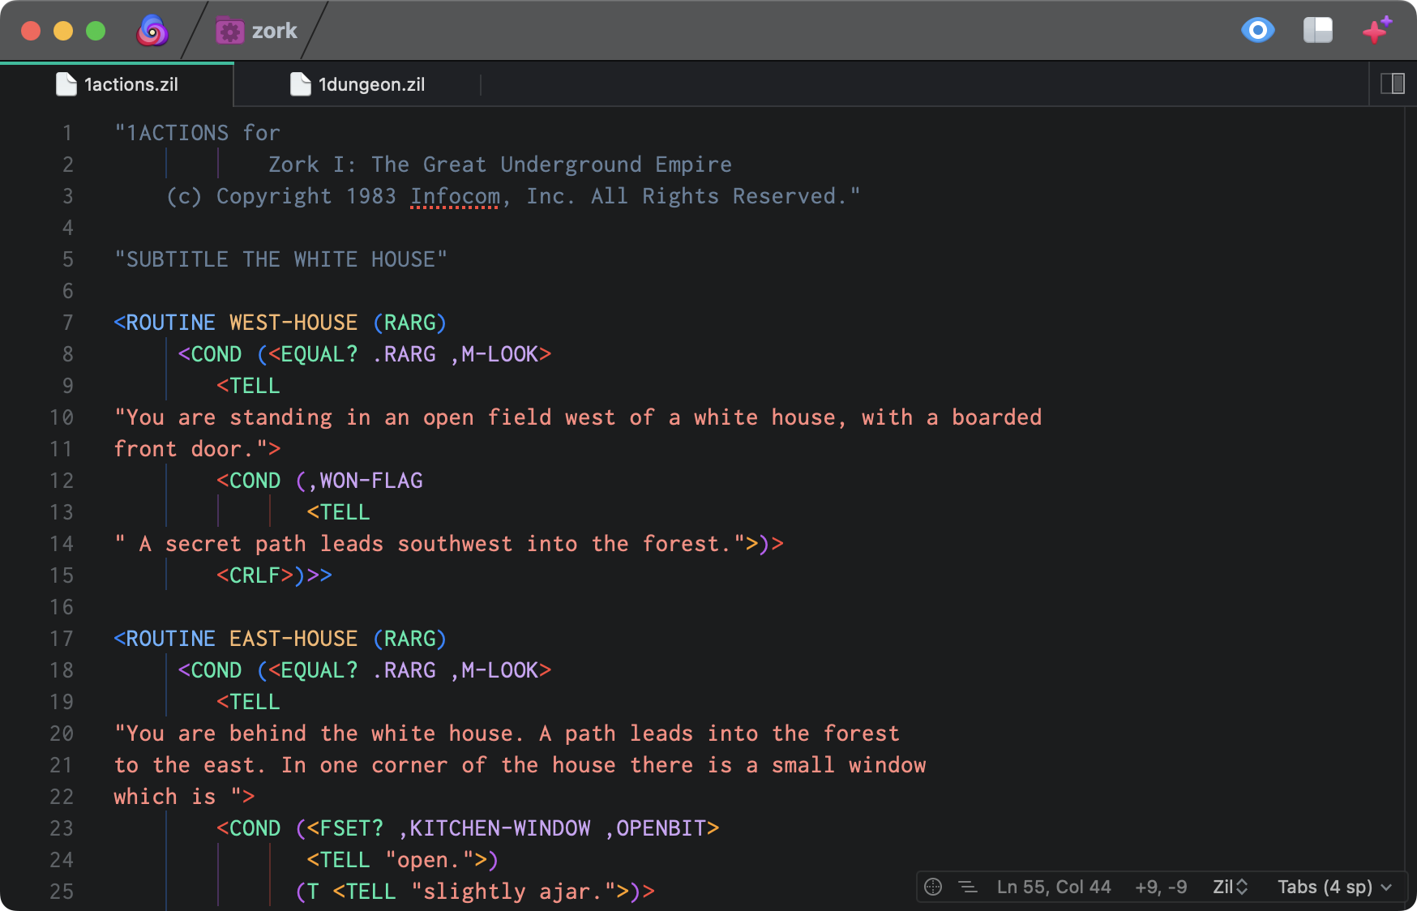Click the Ln 55, Col 44 position indicator
Viewport: 1417px width, 911px height.
coord(1054,887)
